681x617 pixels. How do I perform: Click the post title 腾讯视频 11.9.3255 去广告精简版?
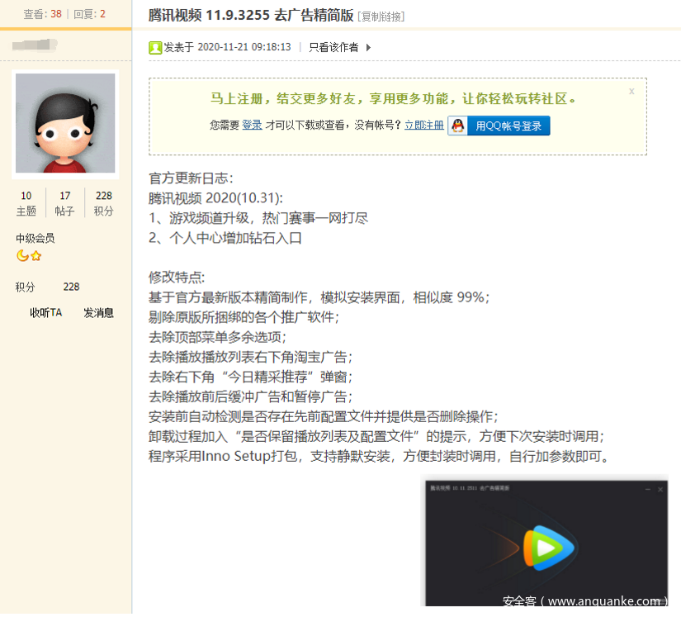[x=251, y=15]
